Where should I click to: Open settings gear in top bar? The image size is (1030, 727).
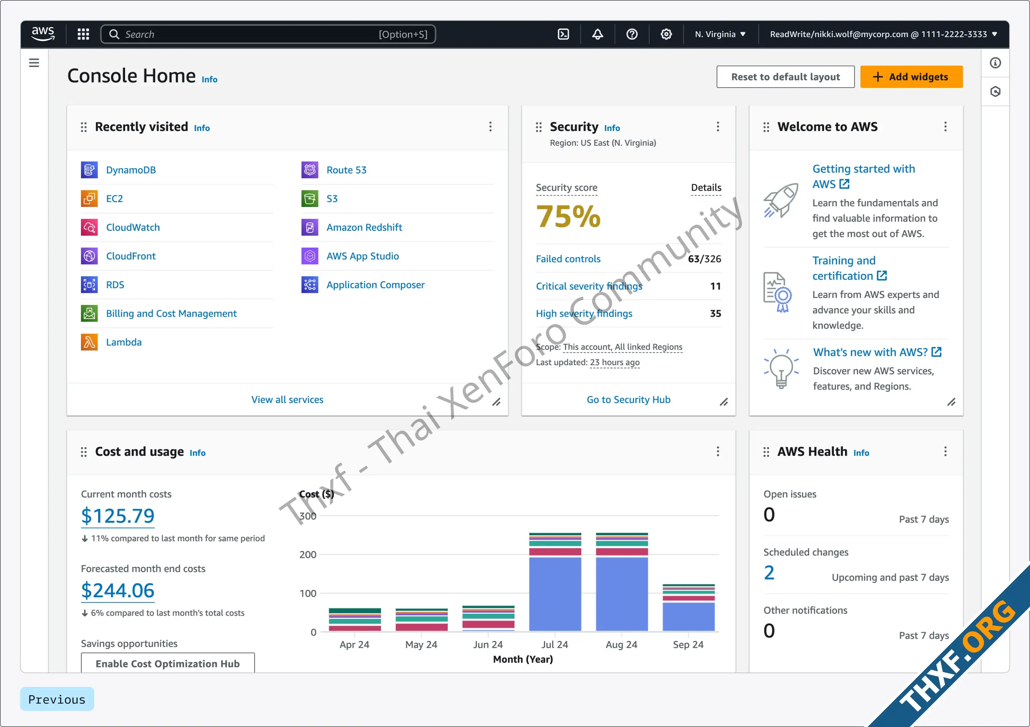point(666,34)
